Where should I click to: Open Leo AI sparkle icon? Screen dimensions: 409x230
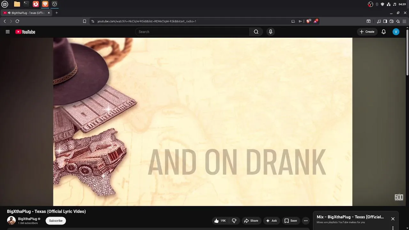tap(398, 21)
